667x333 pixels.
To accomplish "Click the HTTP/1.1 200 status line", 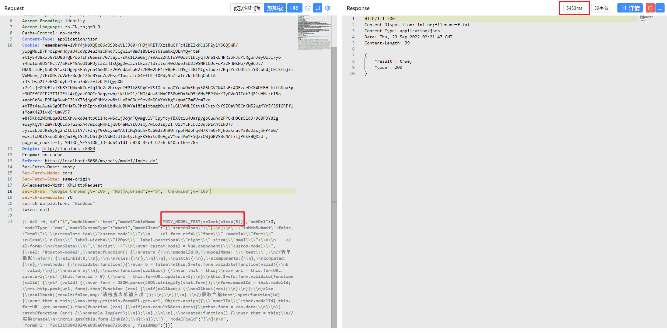I will tap(379, 19).
